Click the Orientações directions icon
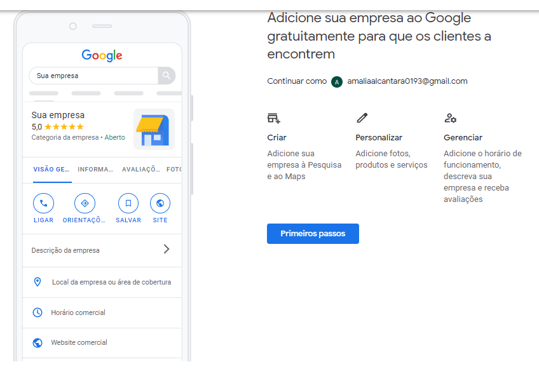Viewport: 539px width, 369px height. coord(85,204)
